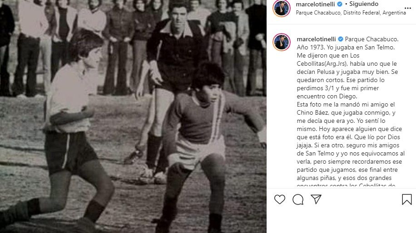
Task: Click the verified badge in post header
Action: 340,4
